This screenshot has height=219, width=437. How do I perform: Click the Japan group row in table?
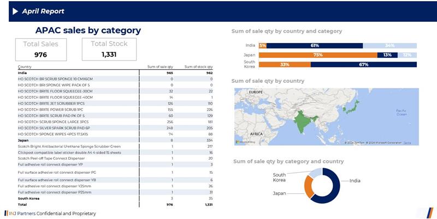pyautogui.click(x=115, y=141)
